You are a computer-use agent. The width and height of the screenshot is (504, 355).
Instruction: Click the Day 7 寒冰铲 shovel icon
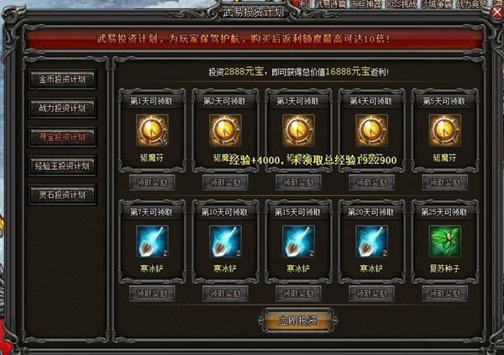click(x=152, y=241)
